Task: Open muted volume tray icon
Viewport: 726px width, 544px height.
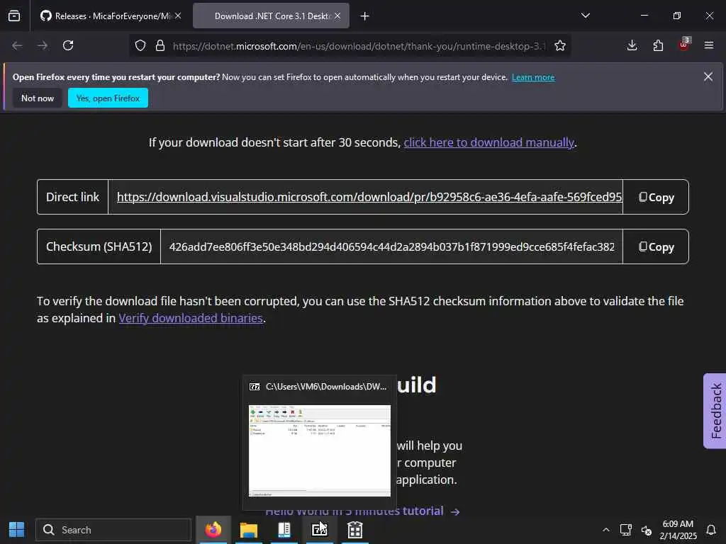Action: 647,530
